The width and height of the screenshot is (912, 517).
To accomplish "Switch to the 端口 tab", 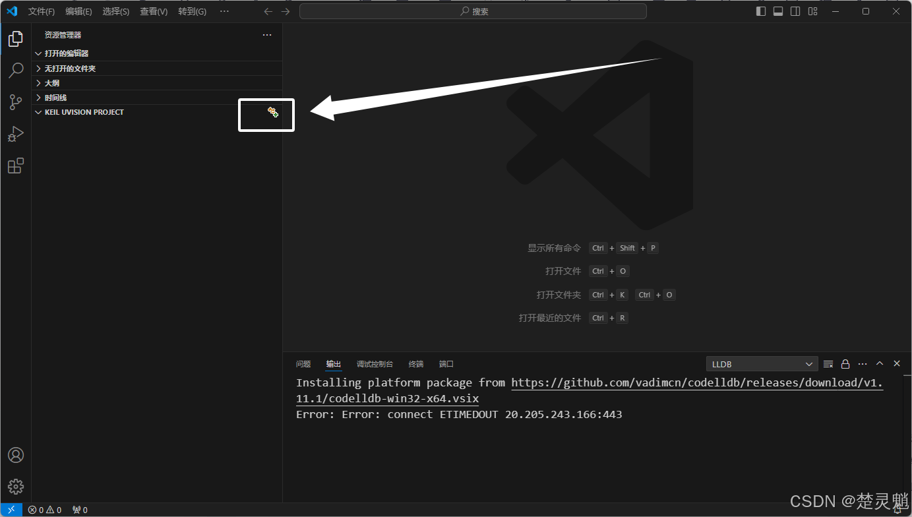I will pos(446,364).
